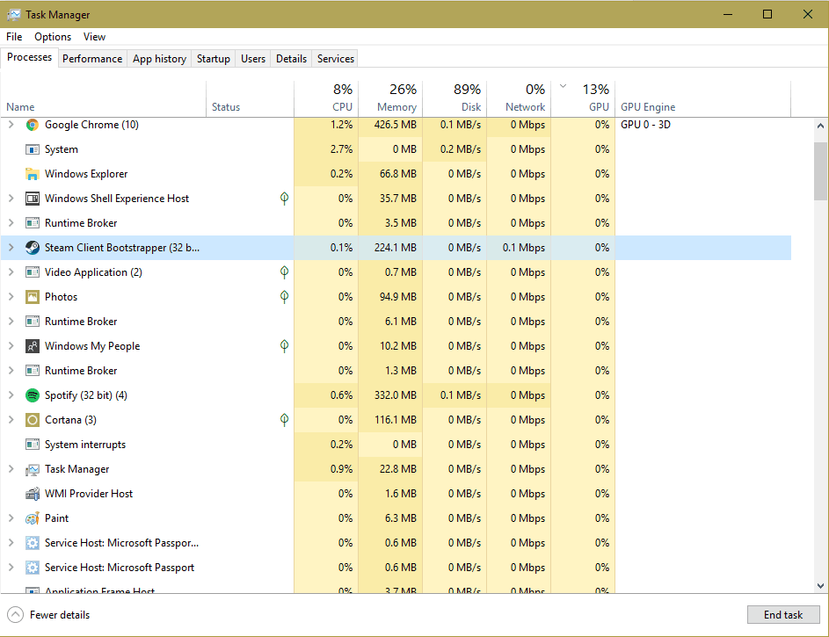Click the System interrupts icon
The height and width of the screenshot is (637, 829).
(x=33, y=445)
